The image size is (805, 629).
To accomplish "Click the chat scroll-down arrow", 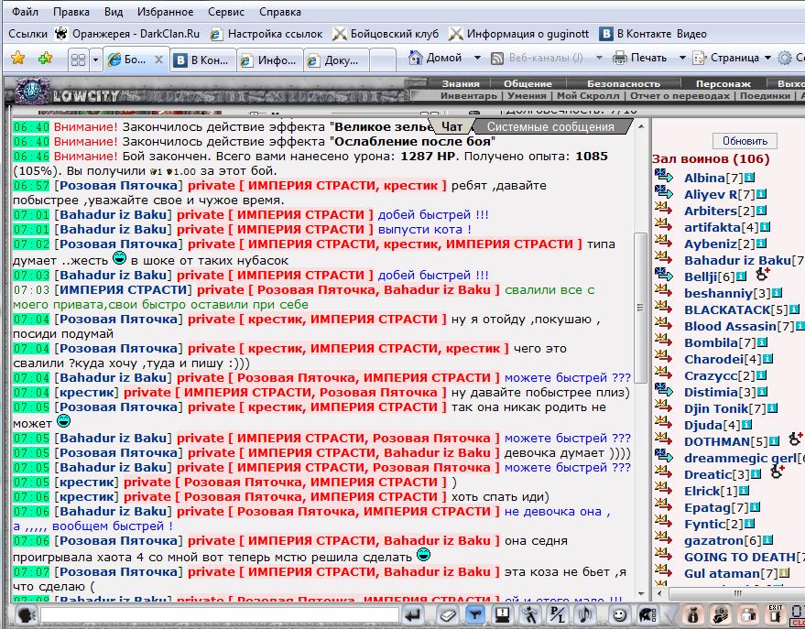I will point(641,594).
